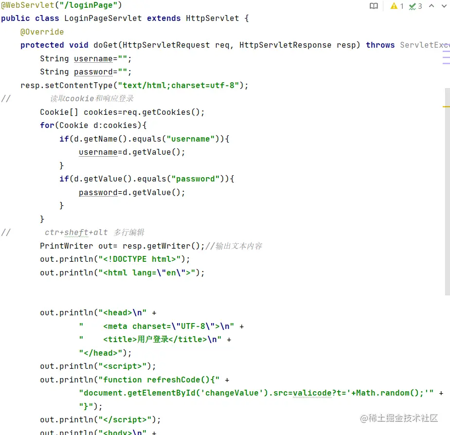The height and width of the screenshot is (435, 450).
Task: Click the for(Cookie d:cookies) loop line
Action: [x=93, y=126]
